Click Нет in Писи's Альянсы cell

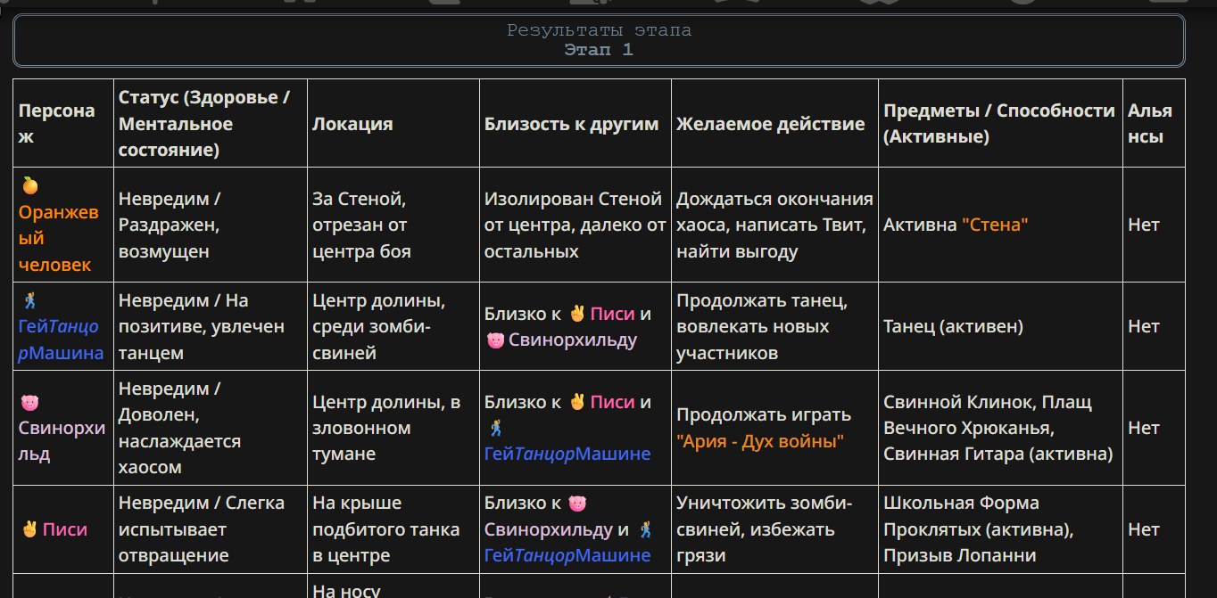1144,529
